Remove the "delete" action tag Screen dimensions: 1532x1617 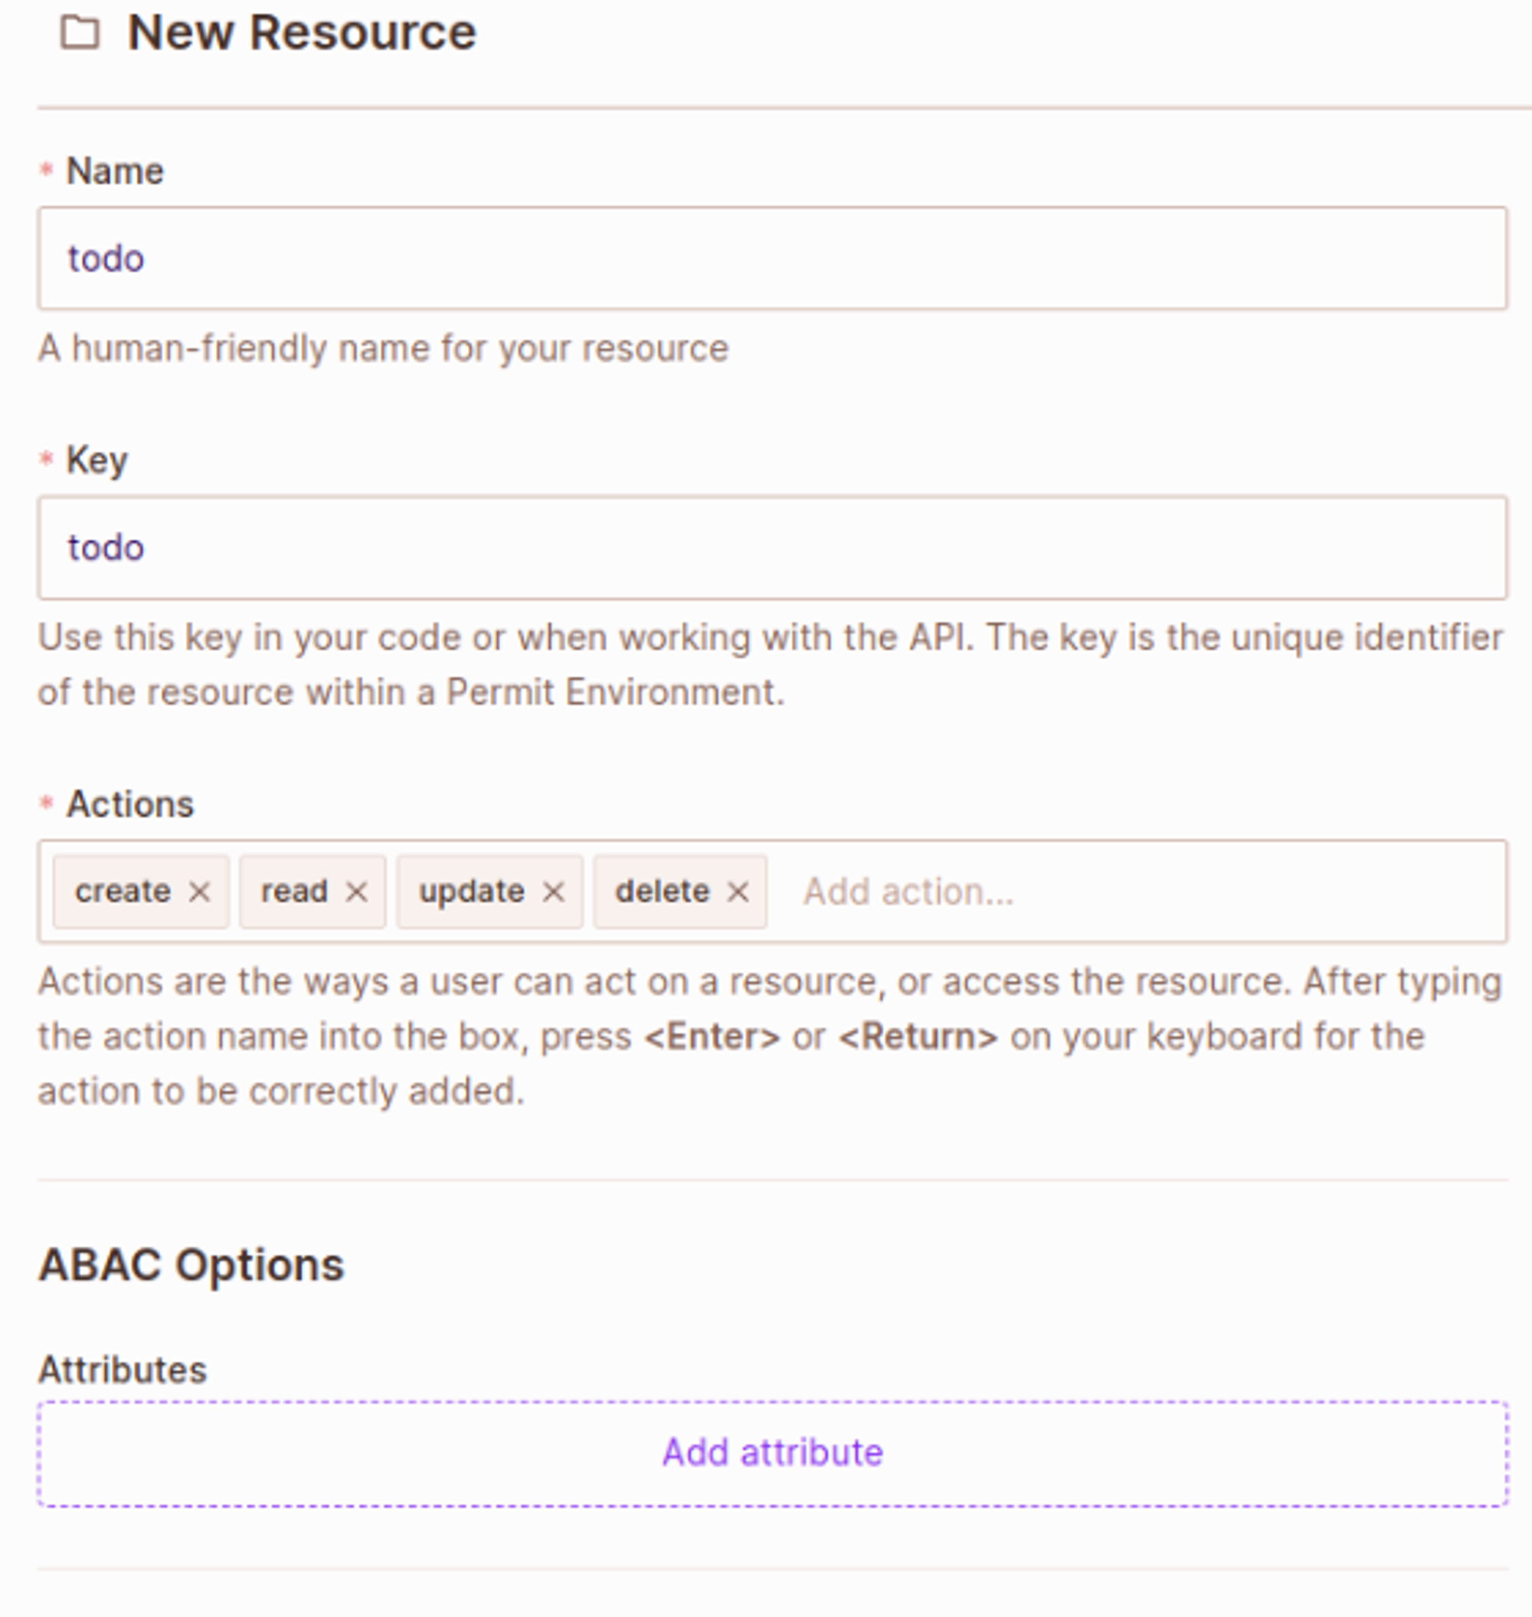point(738,892)
